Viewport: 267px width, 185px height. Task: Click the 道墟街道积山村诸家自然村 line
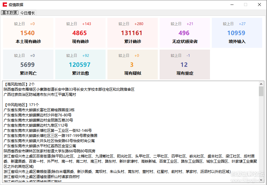tap(42, 177)
